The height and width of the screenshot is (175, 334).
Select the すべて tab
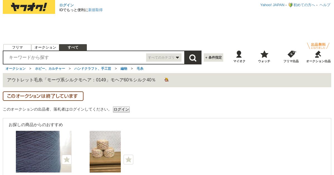pyautogui.click(x=73, y=47)
